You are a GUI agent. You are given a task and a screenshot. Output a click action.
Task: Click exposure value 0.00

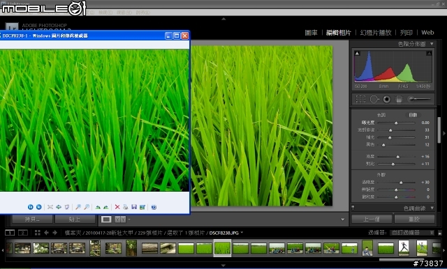point(425,123)
